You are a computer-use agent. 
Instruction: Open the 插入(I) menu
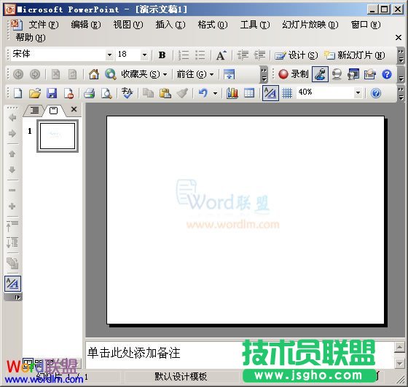(x=170, y=25)
